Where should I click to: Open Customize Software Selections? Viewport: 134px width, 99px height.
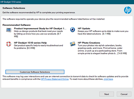(35, 72)
